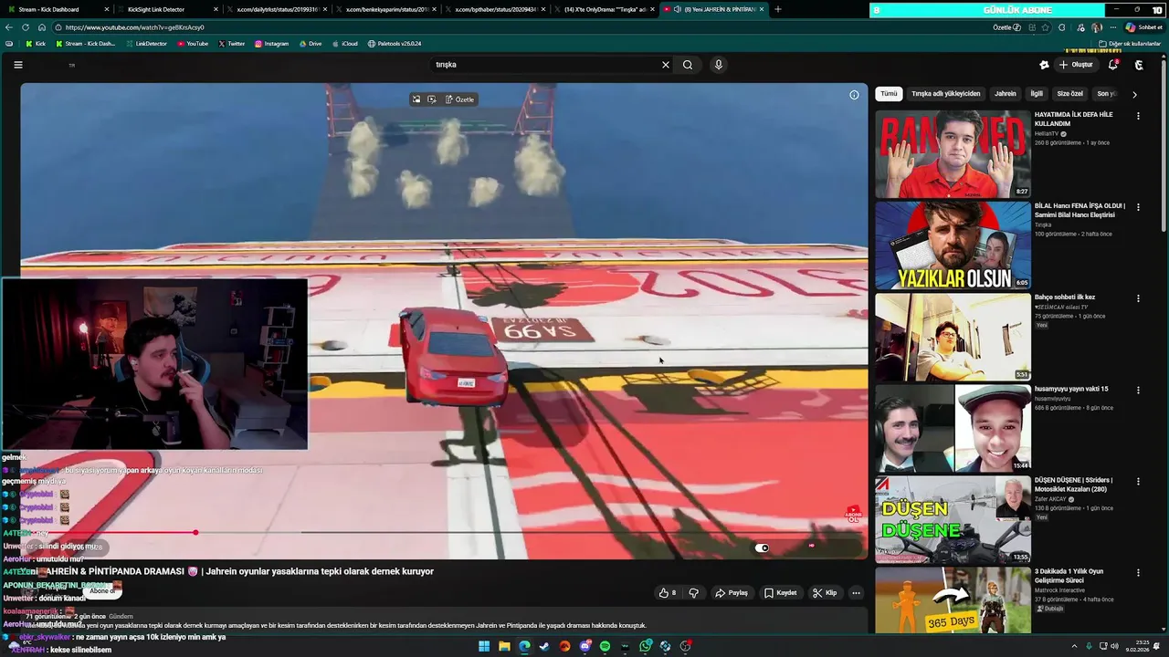Clear the search box text with X
1169x657 pixels.
pyautogui.click(x=666, y=65)
